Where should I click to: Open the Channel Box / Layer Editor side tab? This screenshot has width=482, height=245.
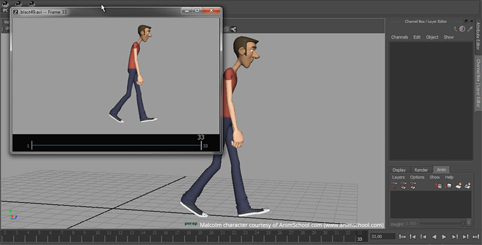478,83
